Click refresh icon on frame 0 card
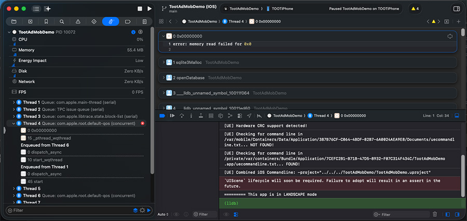The width and height of the screenshot is (467, 221). coord(450,36)
